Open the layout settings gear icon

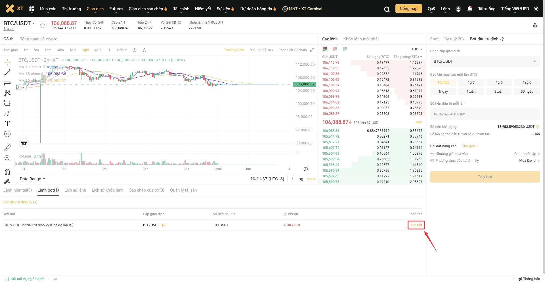(x=535, y=25)
